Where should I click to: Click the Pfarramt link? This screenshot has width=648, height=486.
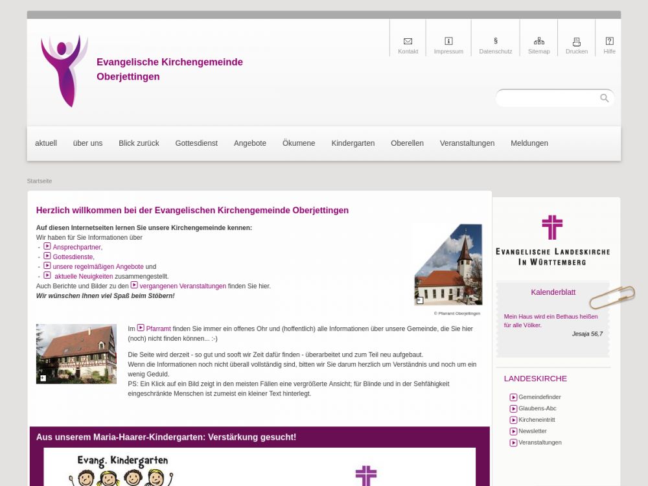[x=158, y=329]
